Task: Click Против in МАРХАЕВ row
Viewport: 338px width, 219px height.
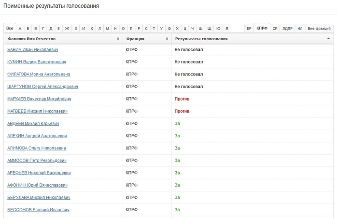Action: pos(182,99)
